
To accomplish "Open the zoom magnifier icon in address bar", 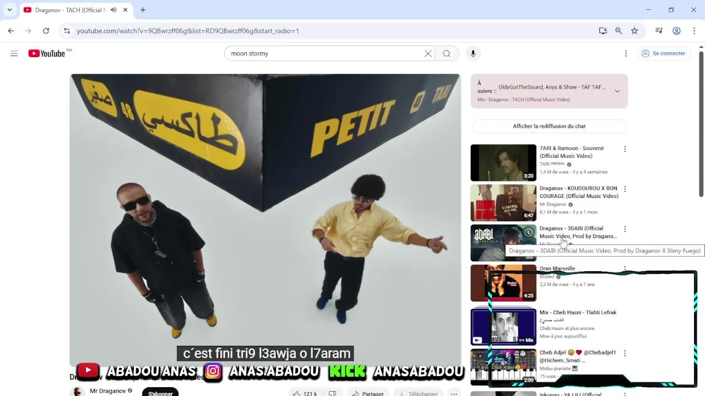I will [619, 31].
